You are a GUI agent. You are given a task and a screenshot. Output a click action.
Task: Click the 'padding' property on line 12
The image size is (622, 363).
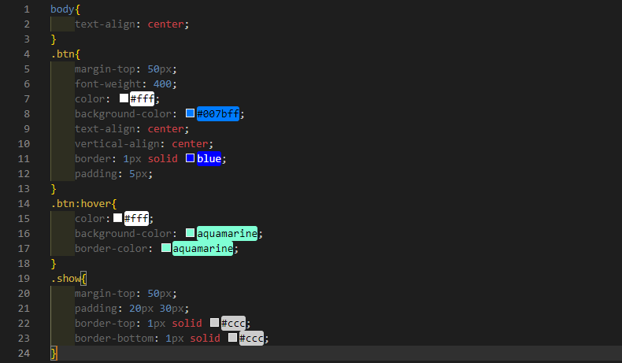(95, 174)
